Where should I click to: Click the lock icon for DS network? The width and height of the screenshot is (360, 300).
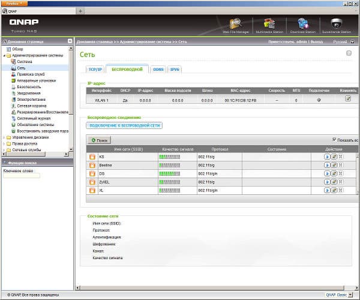[x=92, y=173]
